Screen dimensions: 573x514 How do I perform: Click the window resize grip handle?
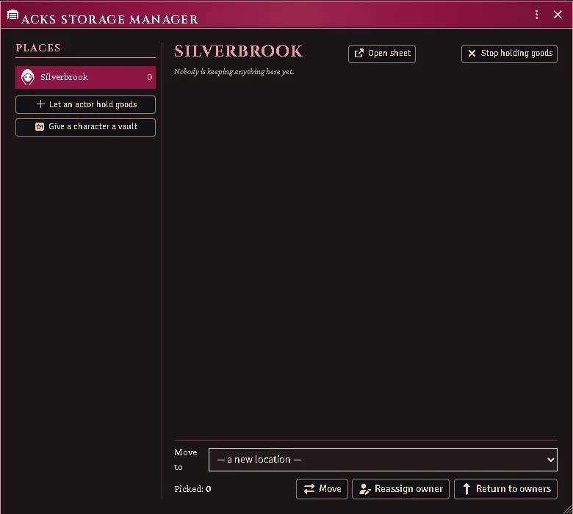pos(568,509)
